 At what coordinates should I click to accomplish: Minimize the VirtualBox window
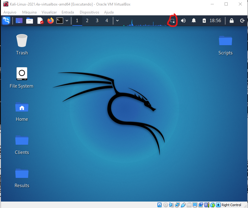coord(212,4)
